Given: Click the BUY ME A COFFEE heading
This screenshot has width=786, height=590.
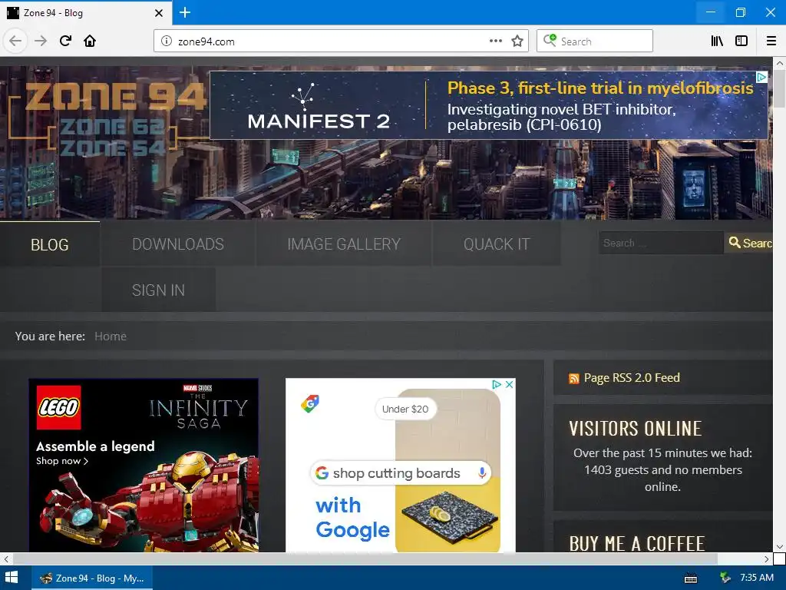Looking at the screenshot, I should [x=636, y=543].
